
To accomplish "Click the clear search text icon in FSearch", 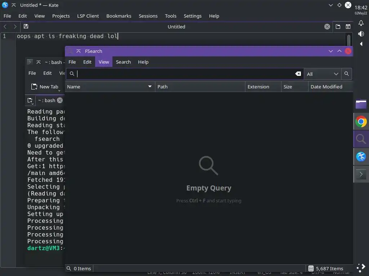I will pos(298,74).
